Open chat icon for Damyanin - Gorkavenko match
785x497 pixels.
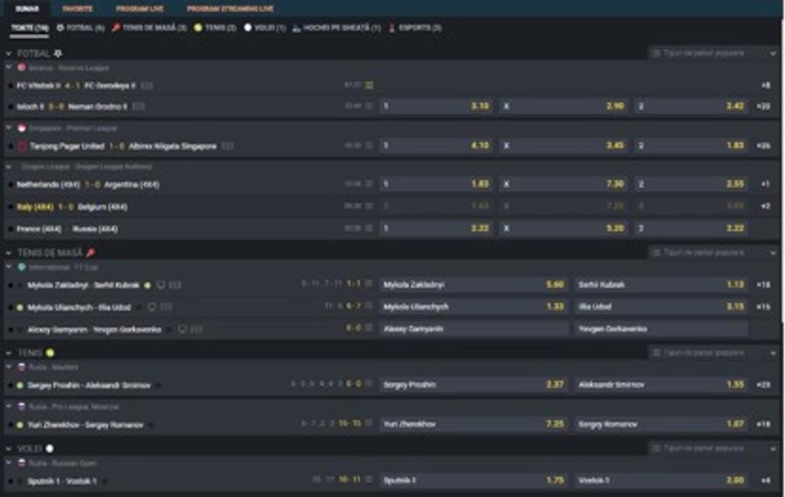click(x=182, y=330)
